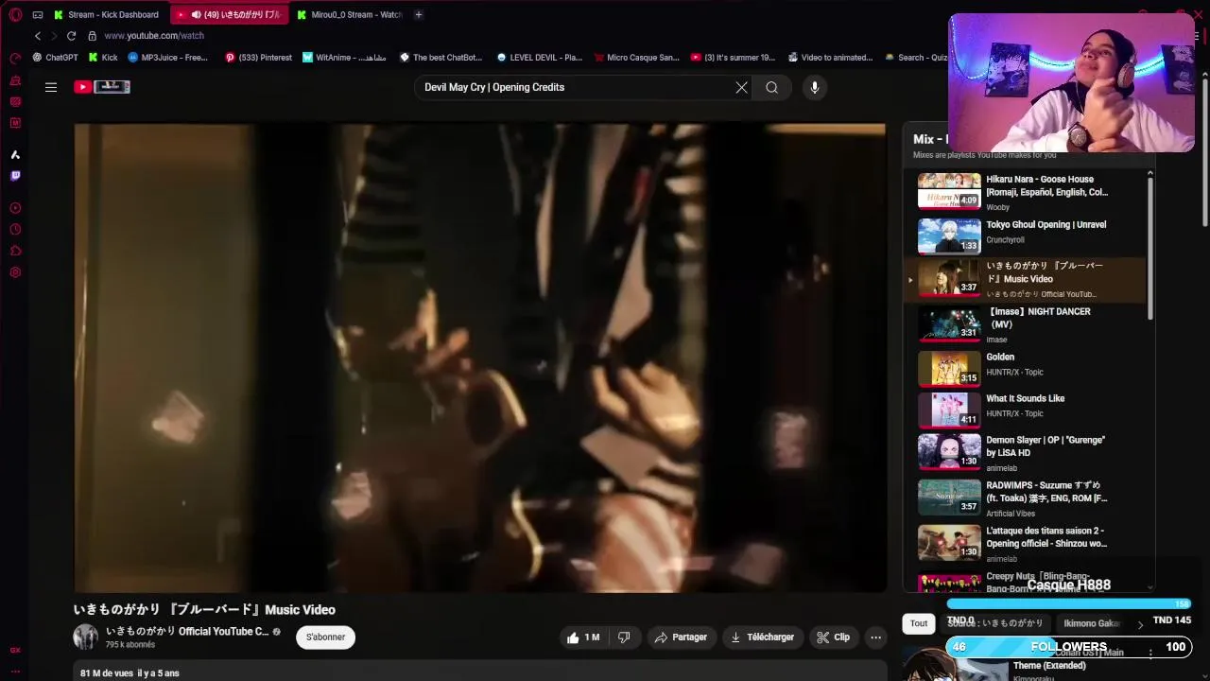
Task: Open the いきものがかり channel avatar
Action: 86,637
